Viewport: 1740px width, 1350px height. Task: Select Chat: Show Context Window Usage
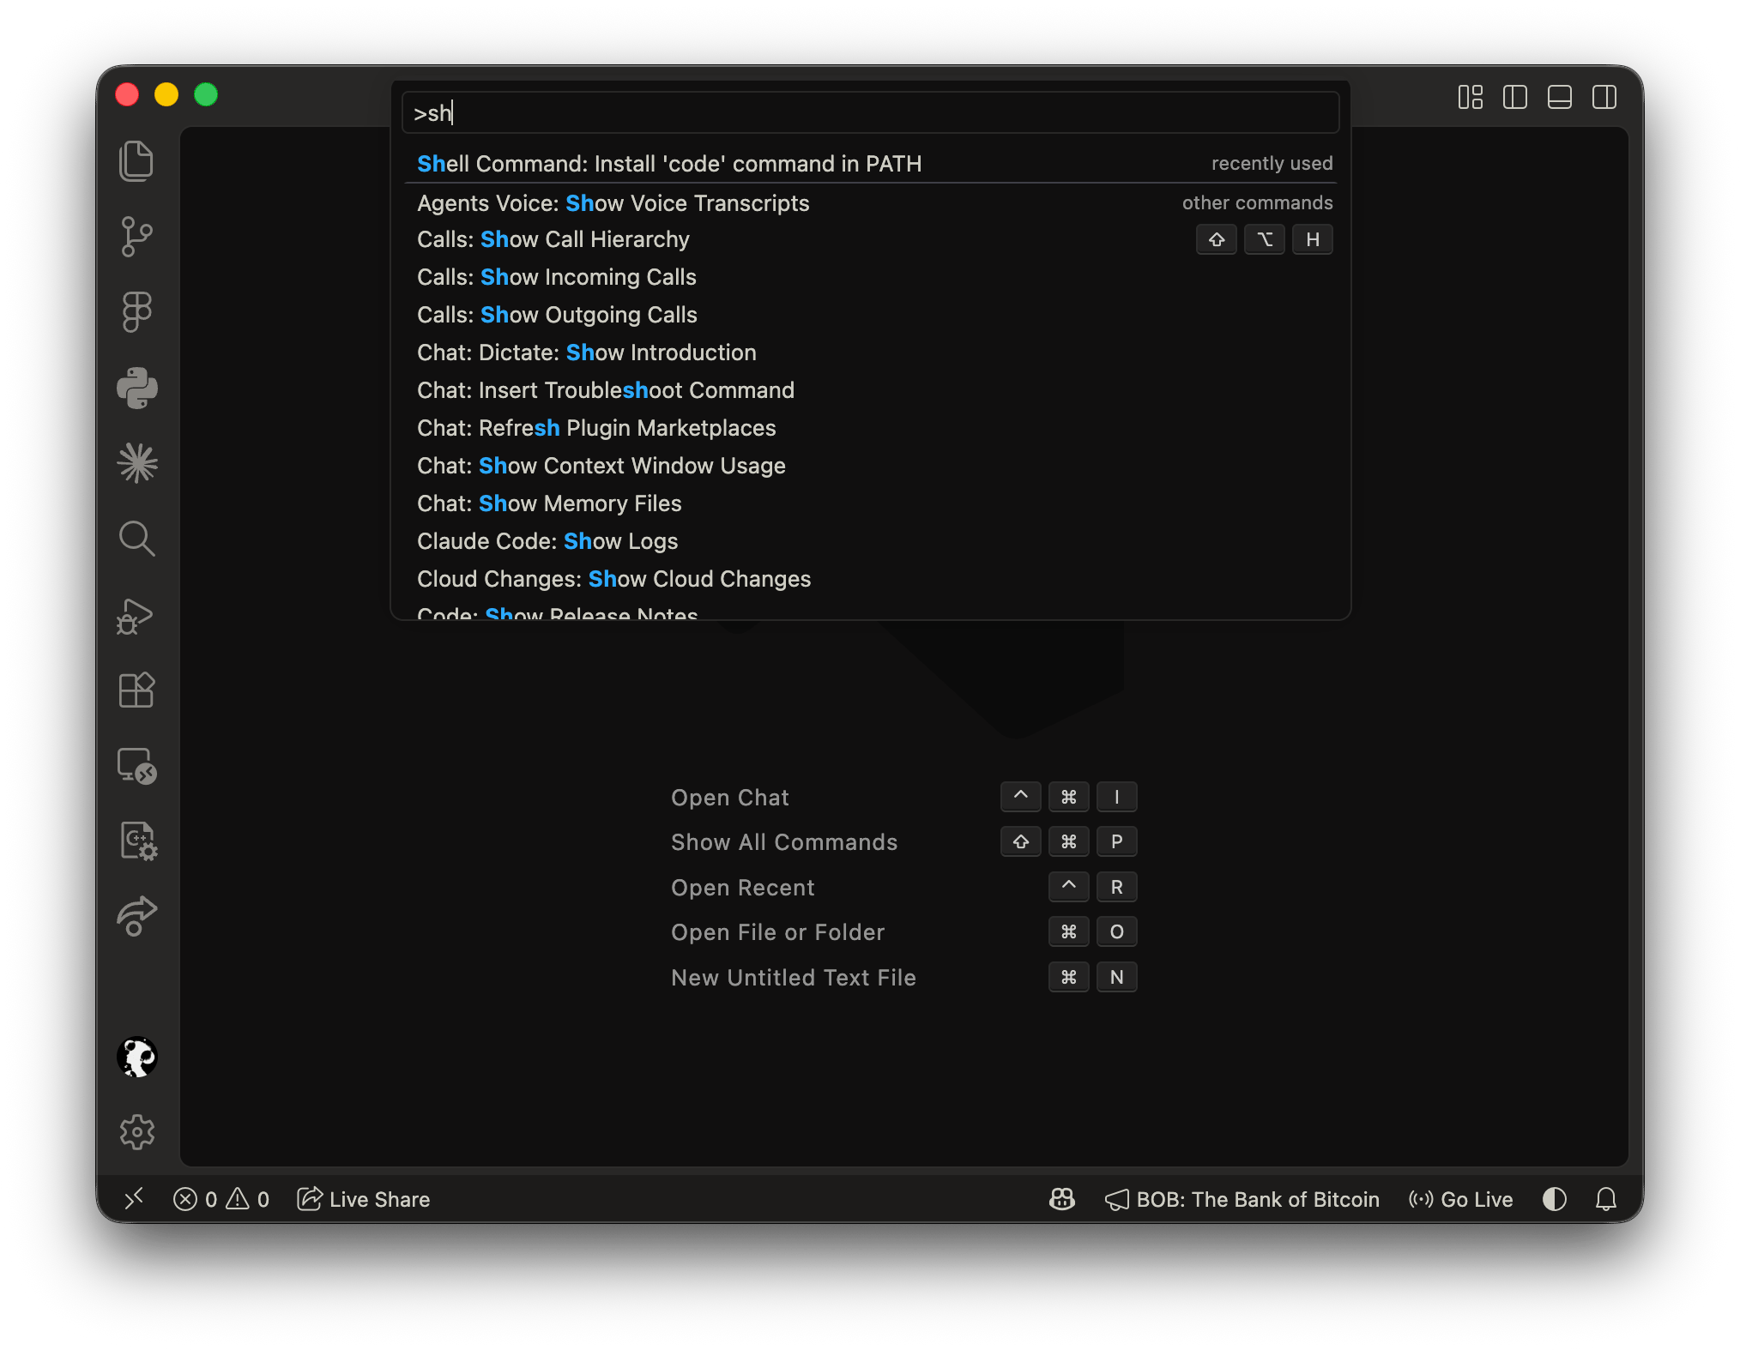click(x=871, y=466)
